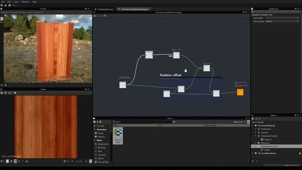The image size is (302, 170).
Task: Select the RotateMaskFunction item in Explorer
Action: 269,146
